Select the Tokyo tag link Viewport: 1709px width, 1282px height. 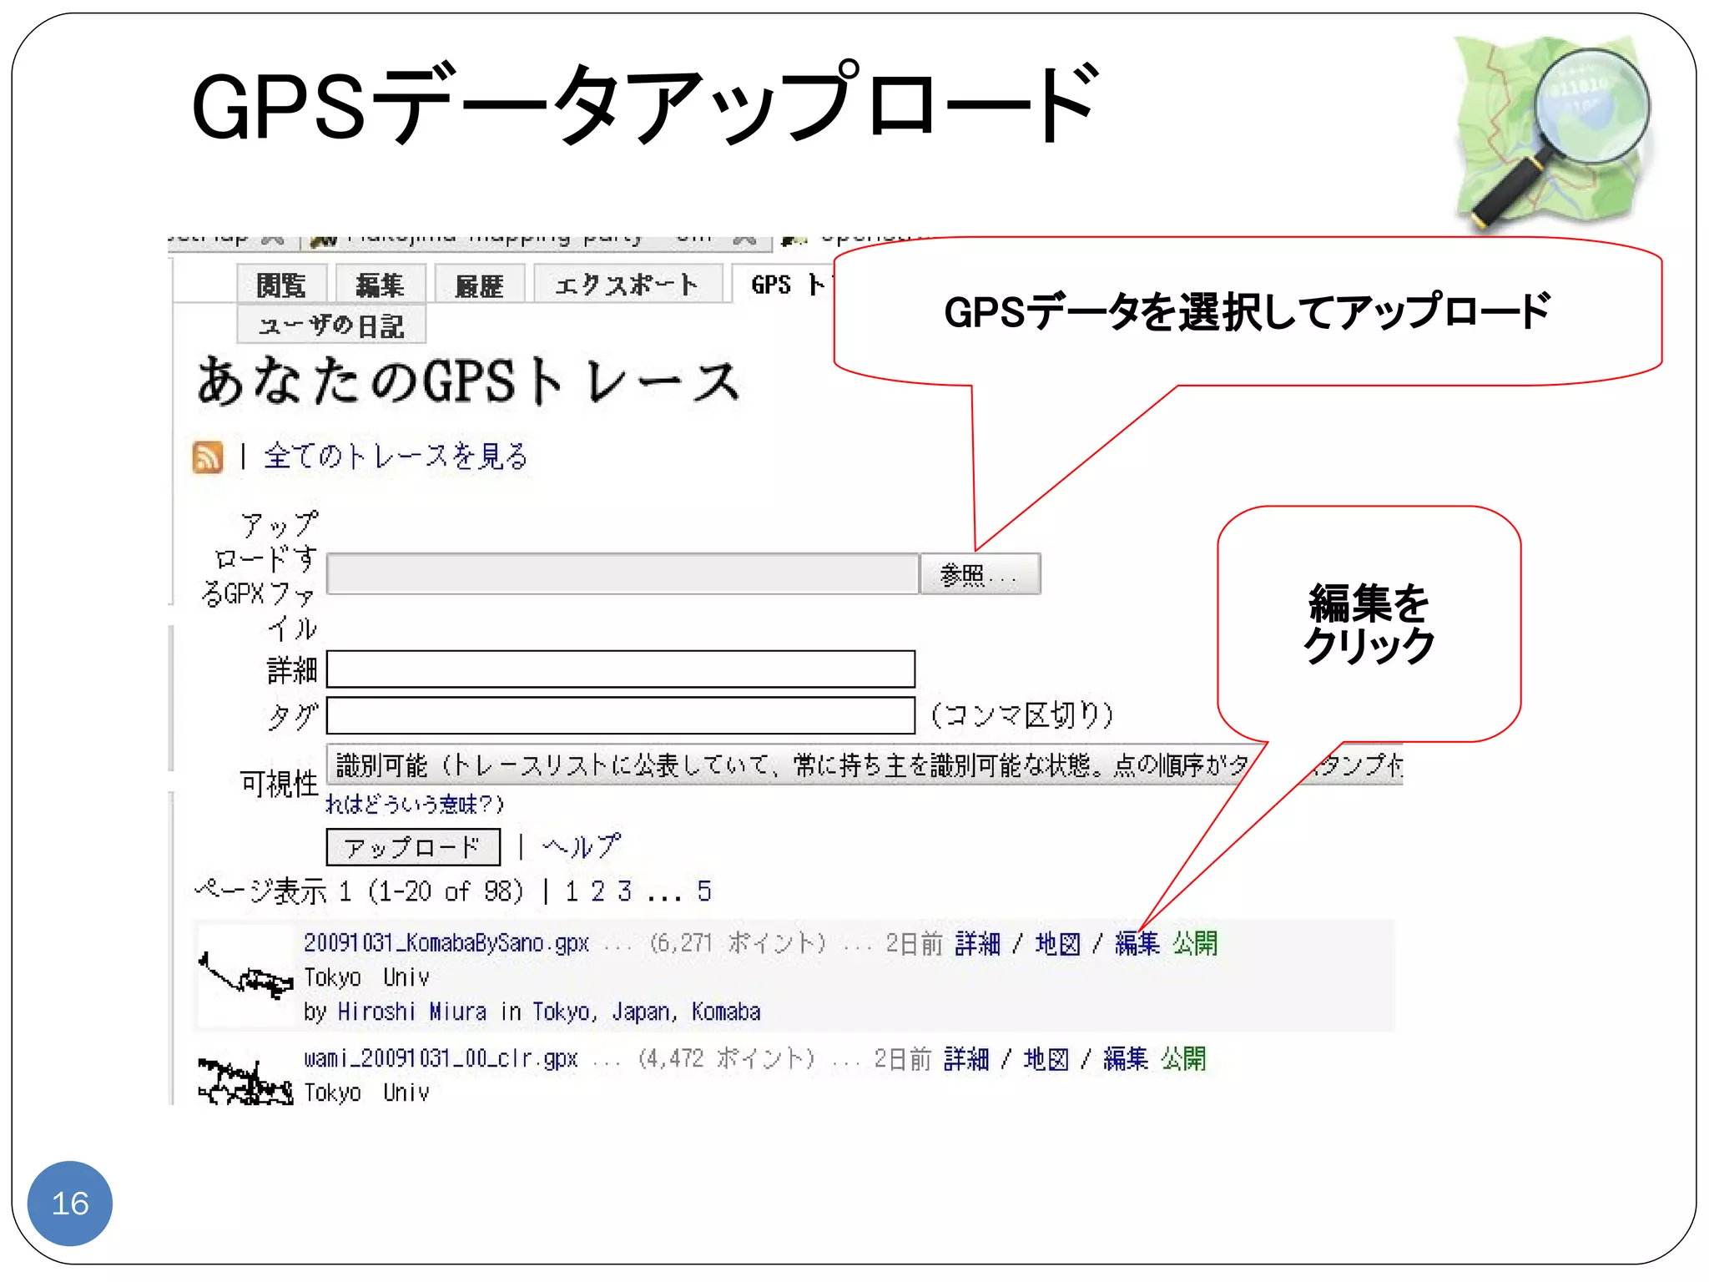pos(562,1012)
